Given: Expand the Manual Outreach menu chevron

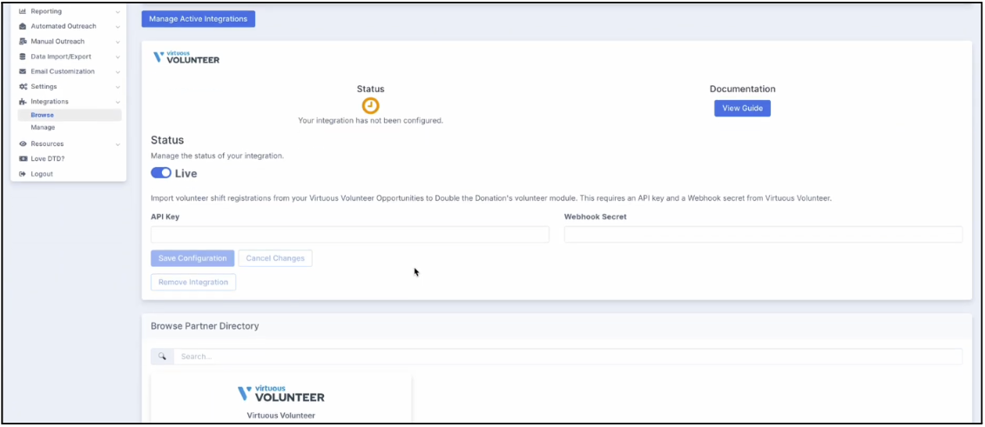Looking at the screenshot, I should [118, 42].
